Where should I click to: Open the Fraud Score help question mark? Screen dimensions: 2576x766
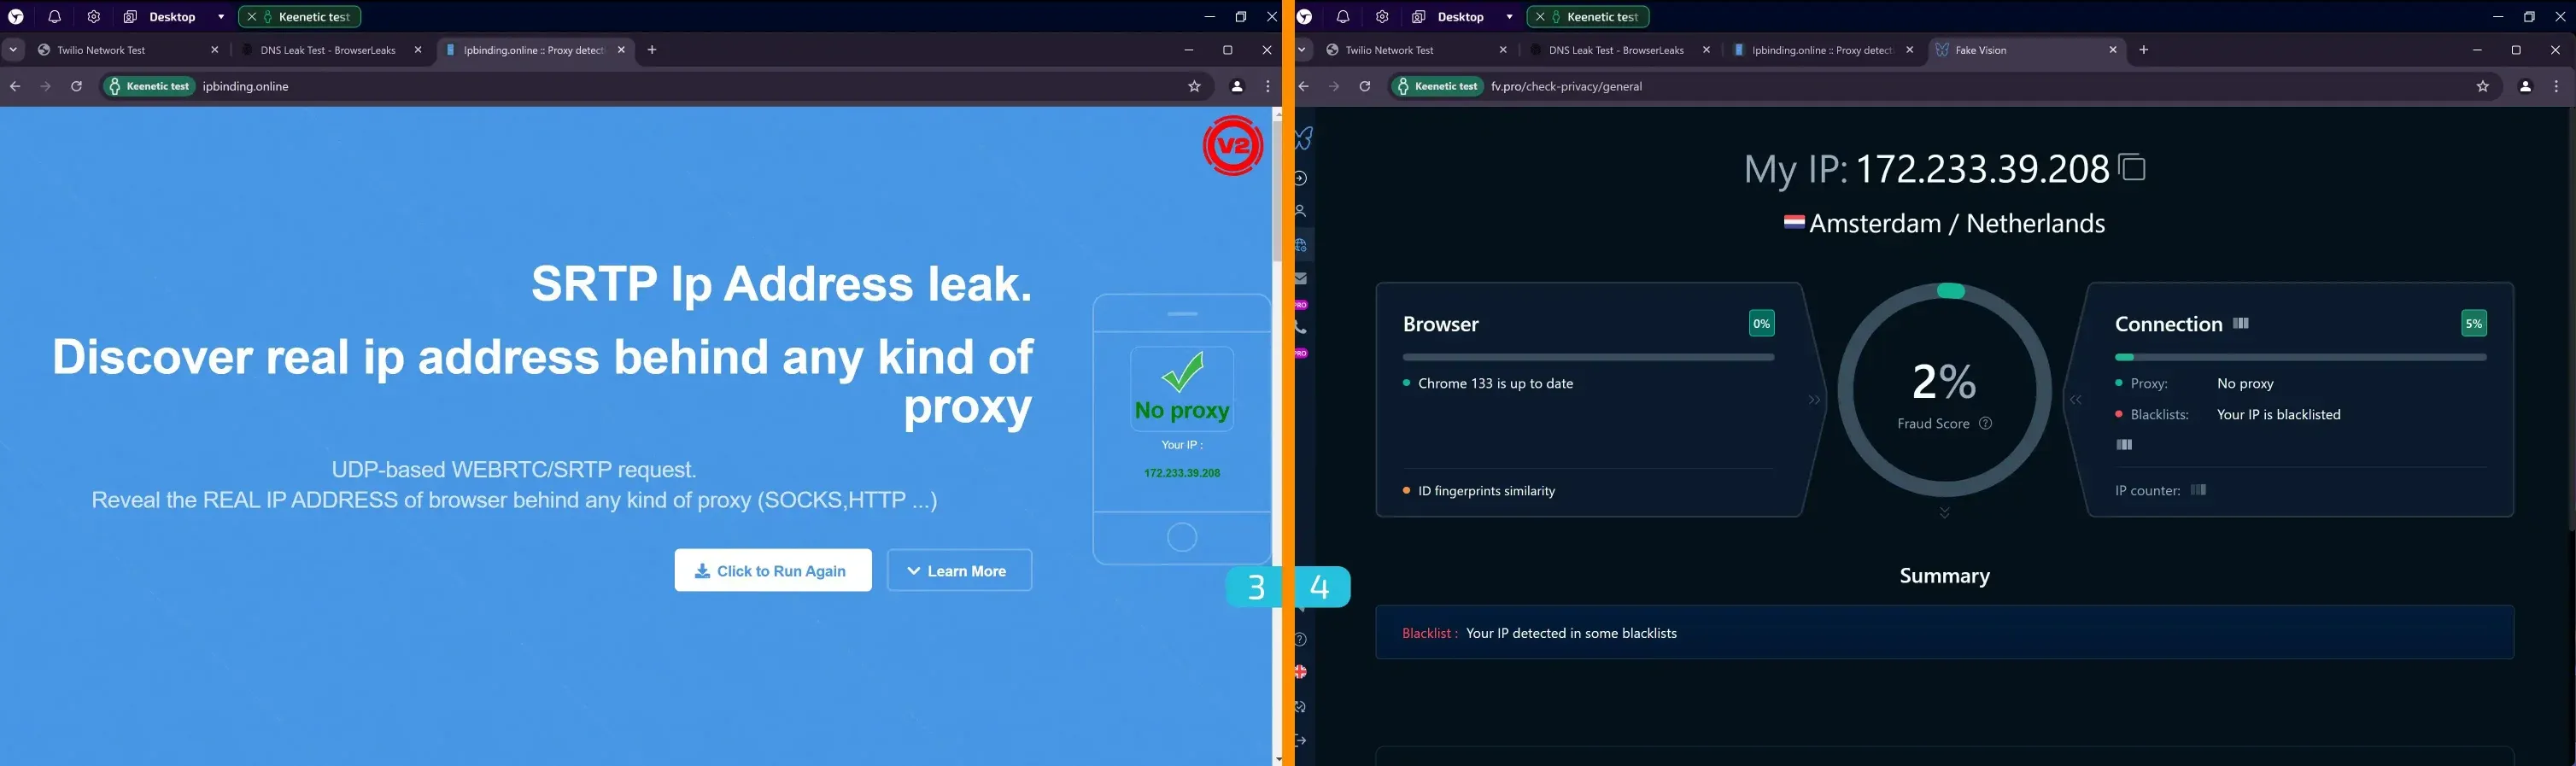point(1986,424)
